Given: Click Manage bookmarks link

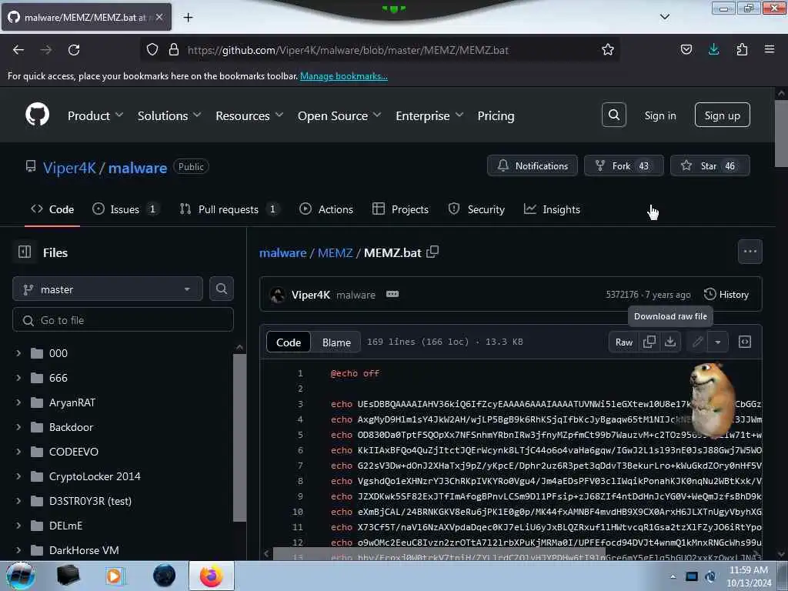Looking at the screenshot, I should point(344,76).
